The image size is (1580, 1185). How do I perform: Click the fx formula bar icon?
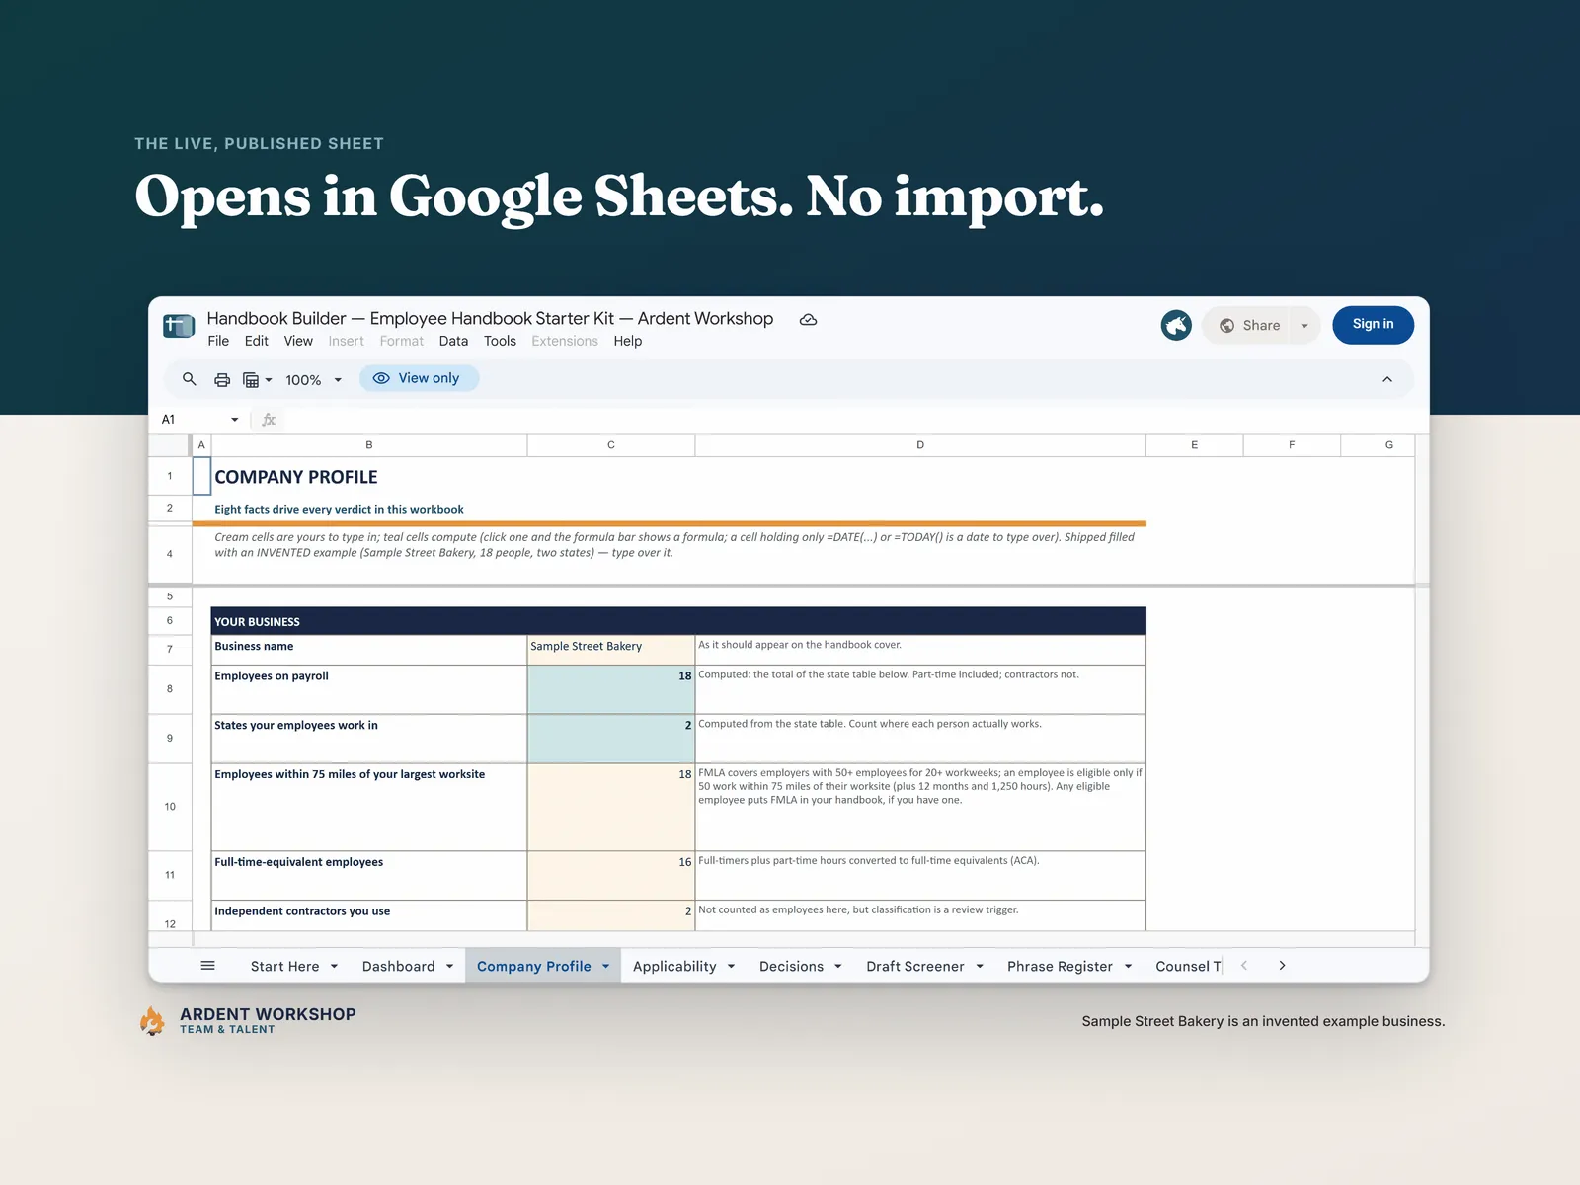pos(269,420)
